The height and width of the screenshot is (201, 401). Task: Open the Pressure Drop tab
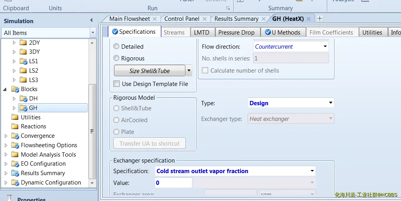click(237, 33)
